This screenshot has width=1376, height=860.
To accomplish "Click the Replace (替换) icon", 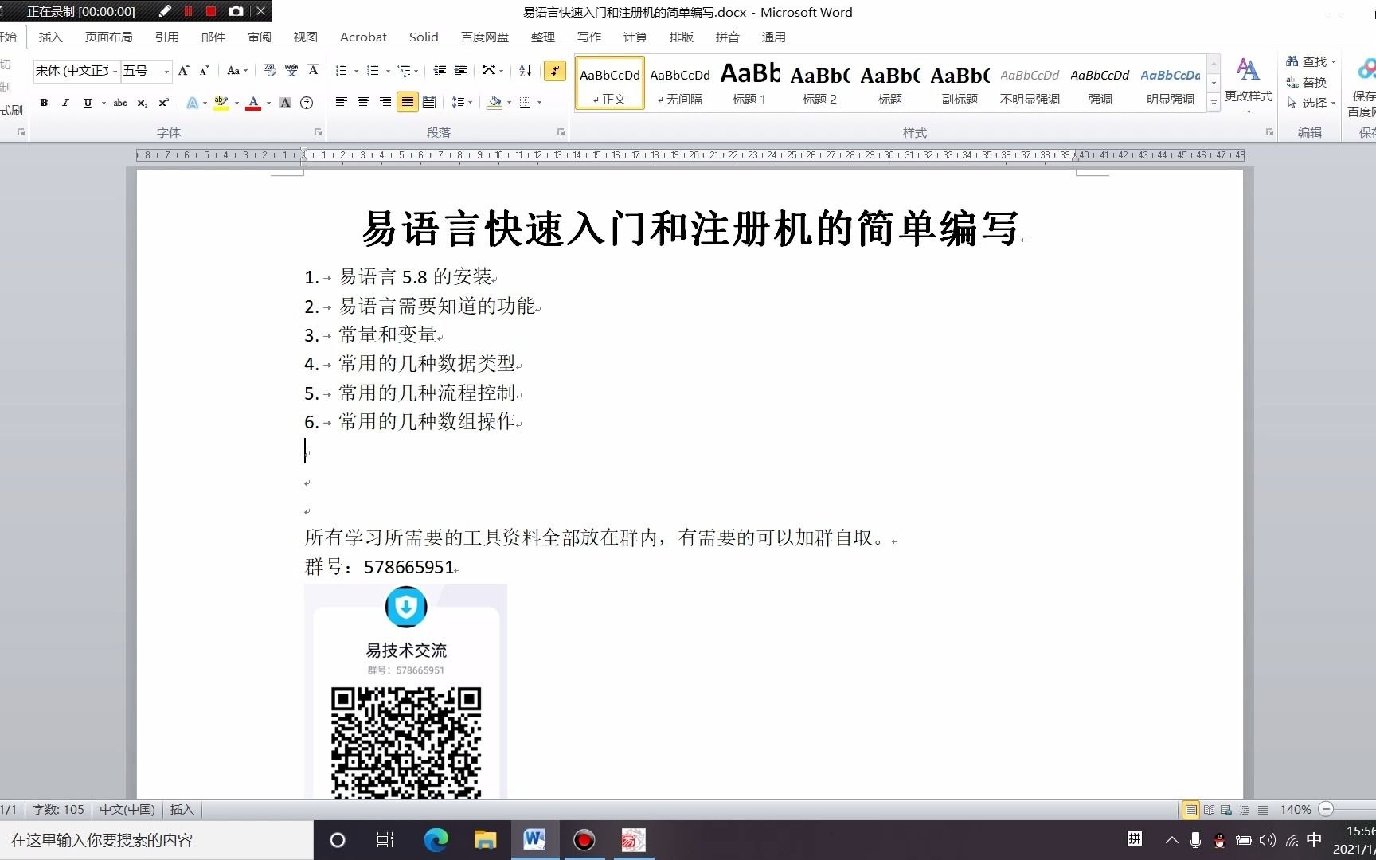I will [x=1310, y=81].
